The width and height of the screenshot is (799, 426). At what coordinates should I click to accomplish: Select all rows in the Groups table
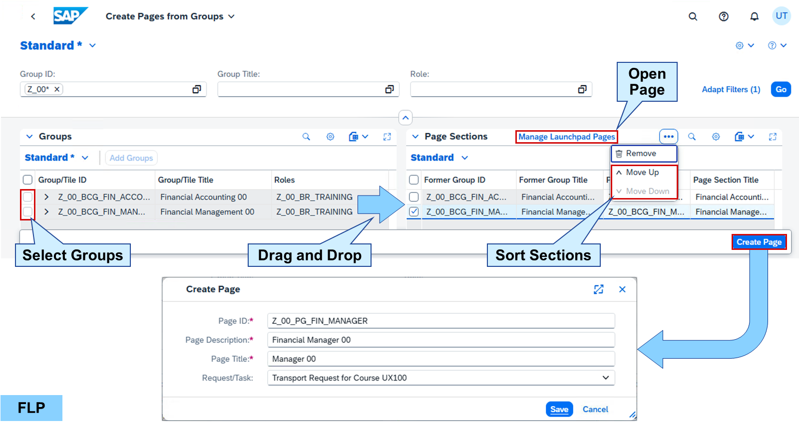tap(27, 180)
